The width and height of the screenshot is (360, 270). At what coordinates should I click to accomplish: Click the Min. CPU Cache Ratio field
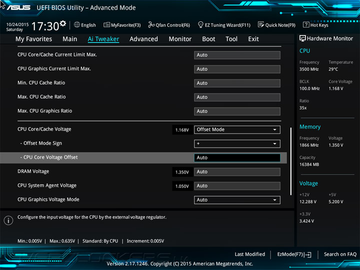(x=237, y=83)
